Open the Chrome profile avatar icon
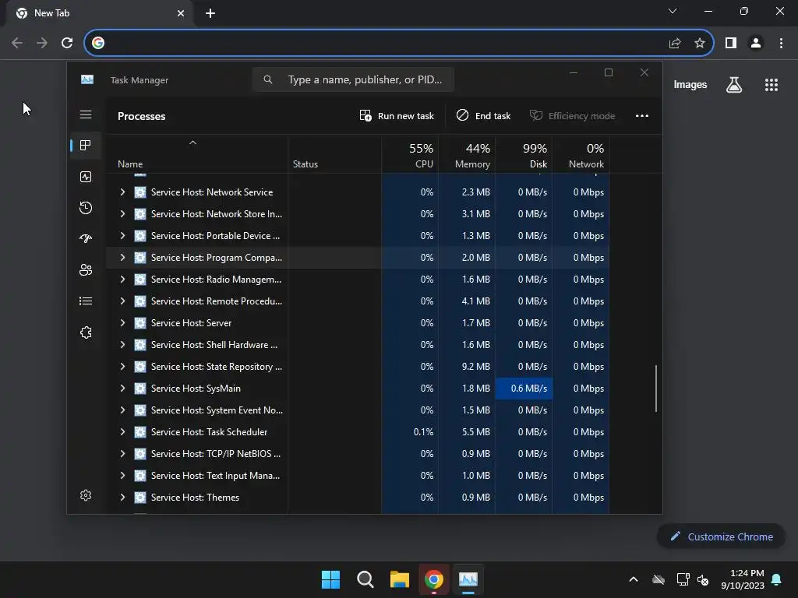Image resolution: width=798 pixels, height=598 pixels. click(756, 44)
